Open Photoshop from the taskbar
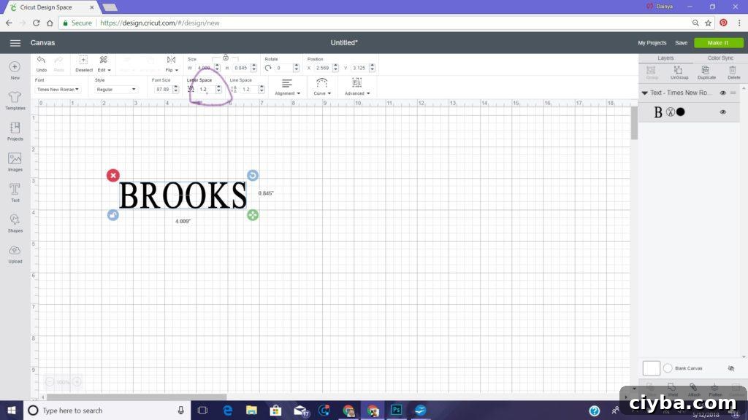748x420 pixels. [x=396, y=410]
